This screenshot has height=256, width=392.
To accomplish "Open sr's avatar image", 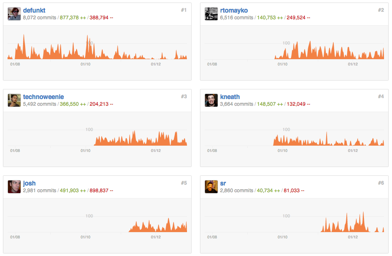I will pyautogui.click(x=211, y=187).
